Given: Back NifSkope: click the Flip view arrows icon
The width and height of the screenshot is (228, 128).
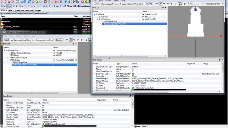Looking at the screenshot, I should 86,40.
